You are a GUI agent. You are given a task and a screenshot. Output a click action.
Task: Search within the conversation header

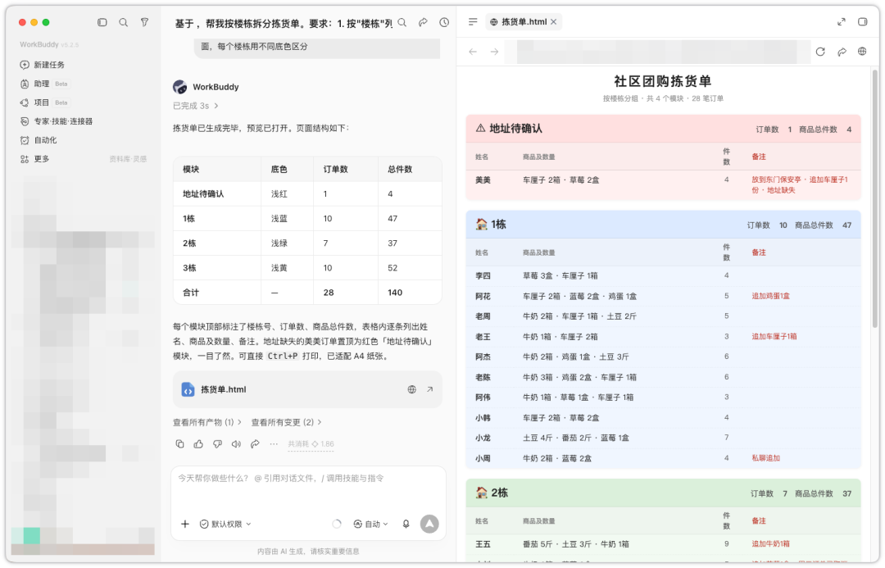(x=402, y=23)
